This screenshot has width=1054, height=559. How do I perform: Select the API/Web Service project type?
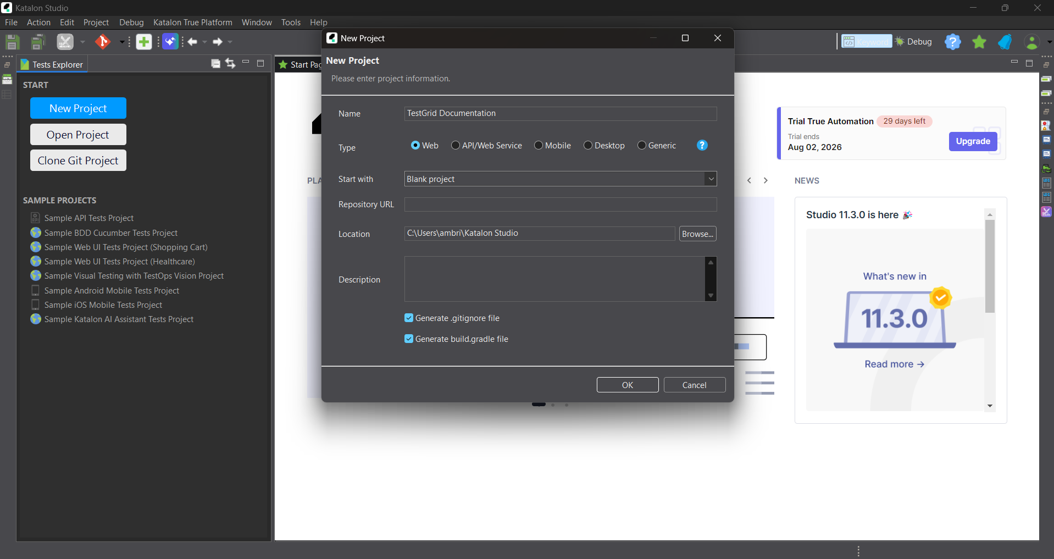pos(486,145)
